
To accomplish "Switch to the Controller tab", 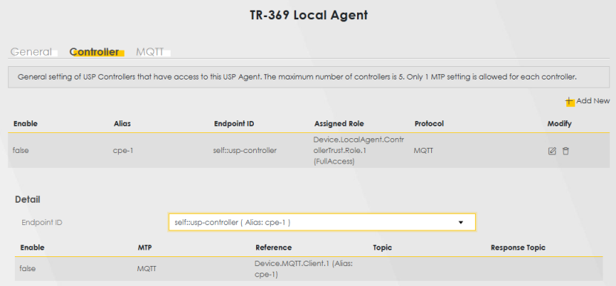I will [x=94, y=52].
